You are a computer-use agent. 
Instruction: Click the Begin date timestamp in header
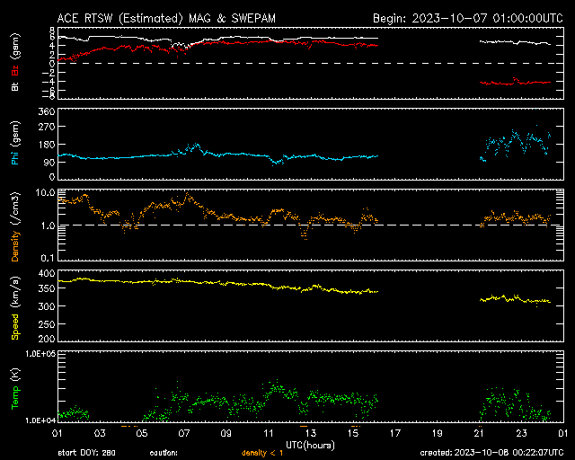point(467,18)
